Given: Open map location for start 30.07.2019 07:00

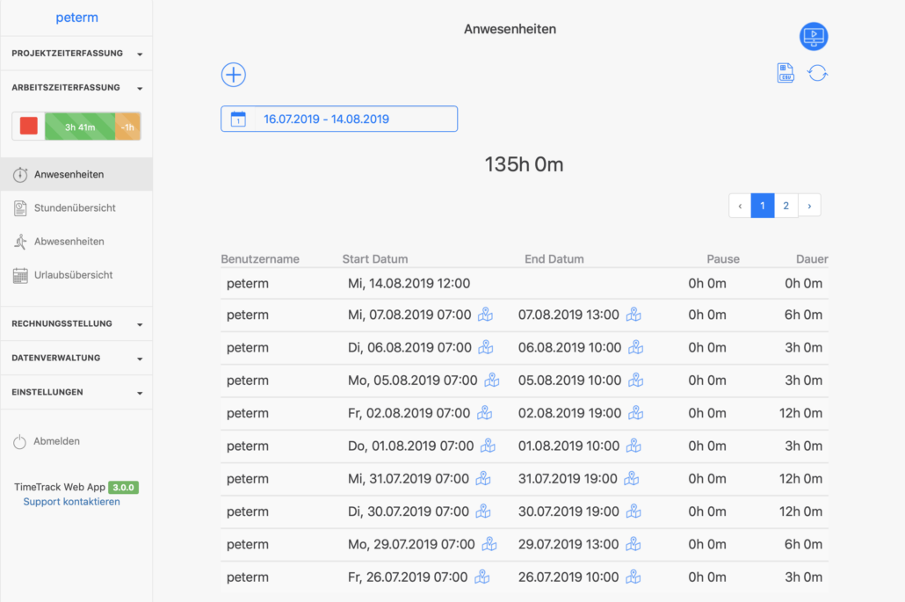Looking at the screenshot, I should (x=483, y=512).
